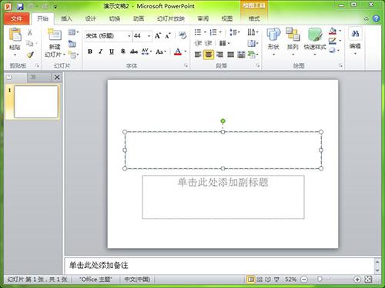This screenshot has height=288, width=385.
Task: Toggle underline formatting
Action: pyautogui.click(x=112, y=51)
